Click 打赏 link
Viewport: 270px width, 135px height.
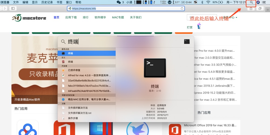click(190, 27)
